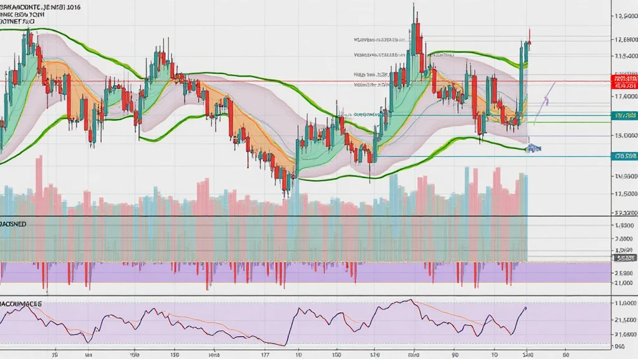This screenshot has height=359, width=638.
Task: Click the upper teal price tag on axis
Action: click(624, 116)
